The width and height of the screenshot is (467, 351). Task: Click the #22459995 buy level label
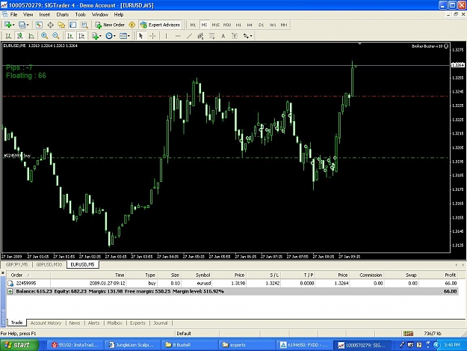(16, 156)
